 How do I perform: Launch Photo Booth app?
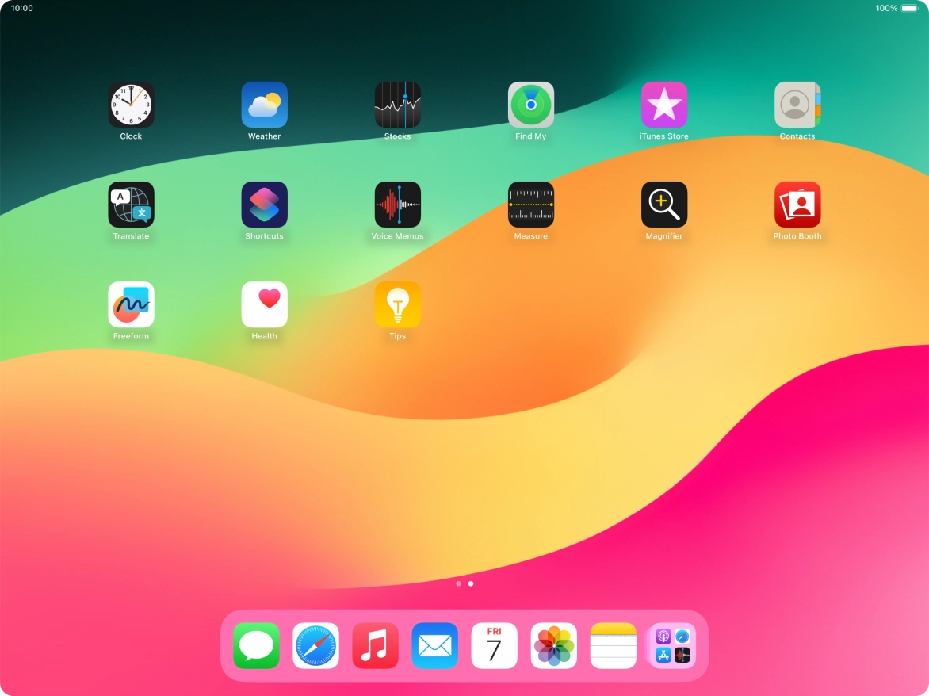pyautogui.click(x=797, y=205)
